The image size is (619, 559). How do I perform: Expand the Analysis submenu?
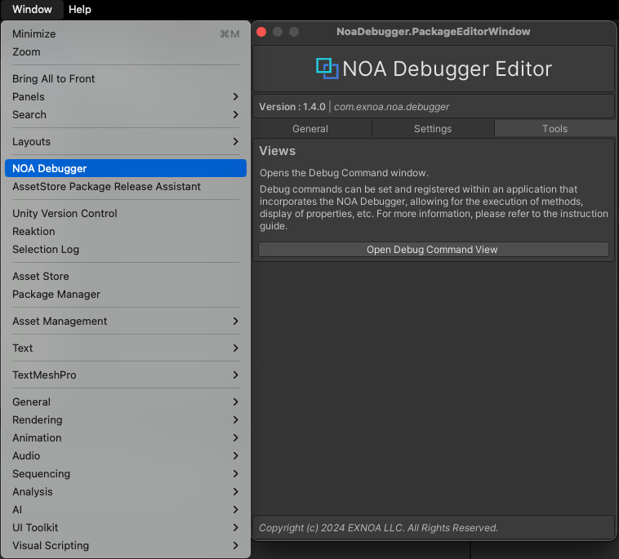(x=126, y=492)
